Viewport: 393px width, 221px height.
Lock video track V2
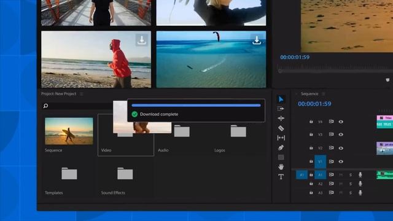[x=311, y=148]
